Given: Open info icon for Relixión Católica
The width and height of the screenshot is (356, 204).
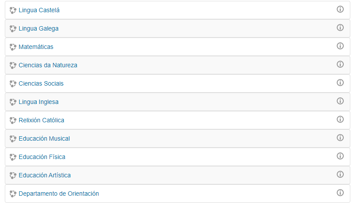Looking at the screenshot, I should click(x=340, y=119).
